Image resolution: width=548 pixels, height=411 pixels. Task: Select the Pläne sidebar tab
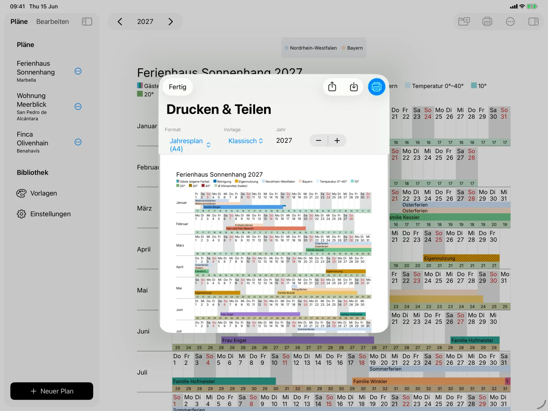19,22
